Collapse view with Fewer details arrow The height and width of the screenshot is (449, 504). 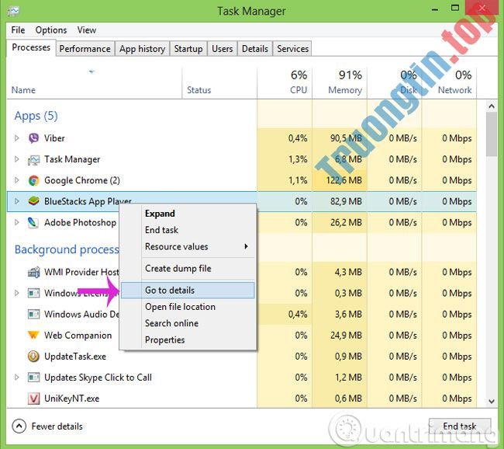click(19, 426)
